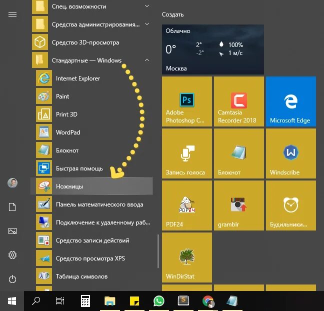The image size is (324, 311).
Task: Open the Settings gear icon
Action: pyautogui.click(x=12, y=255)
